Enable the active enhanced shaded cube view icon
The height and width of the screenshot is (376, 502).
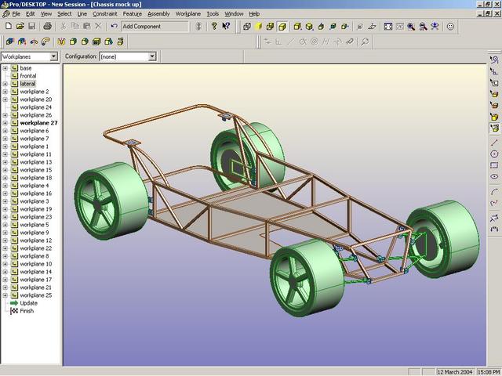pos(282,27)
